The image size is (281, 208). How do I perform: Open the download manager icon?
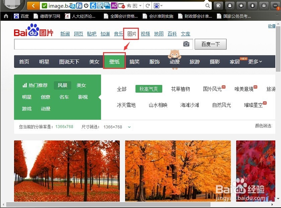(x=253, y=6)
